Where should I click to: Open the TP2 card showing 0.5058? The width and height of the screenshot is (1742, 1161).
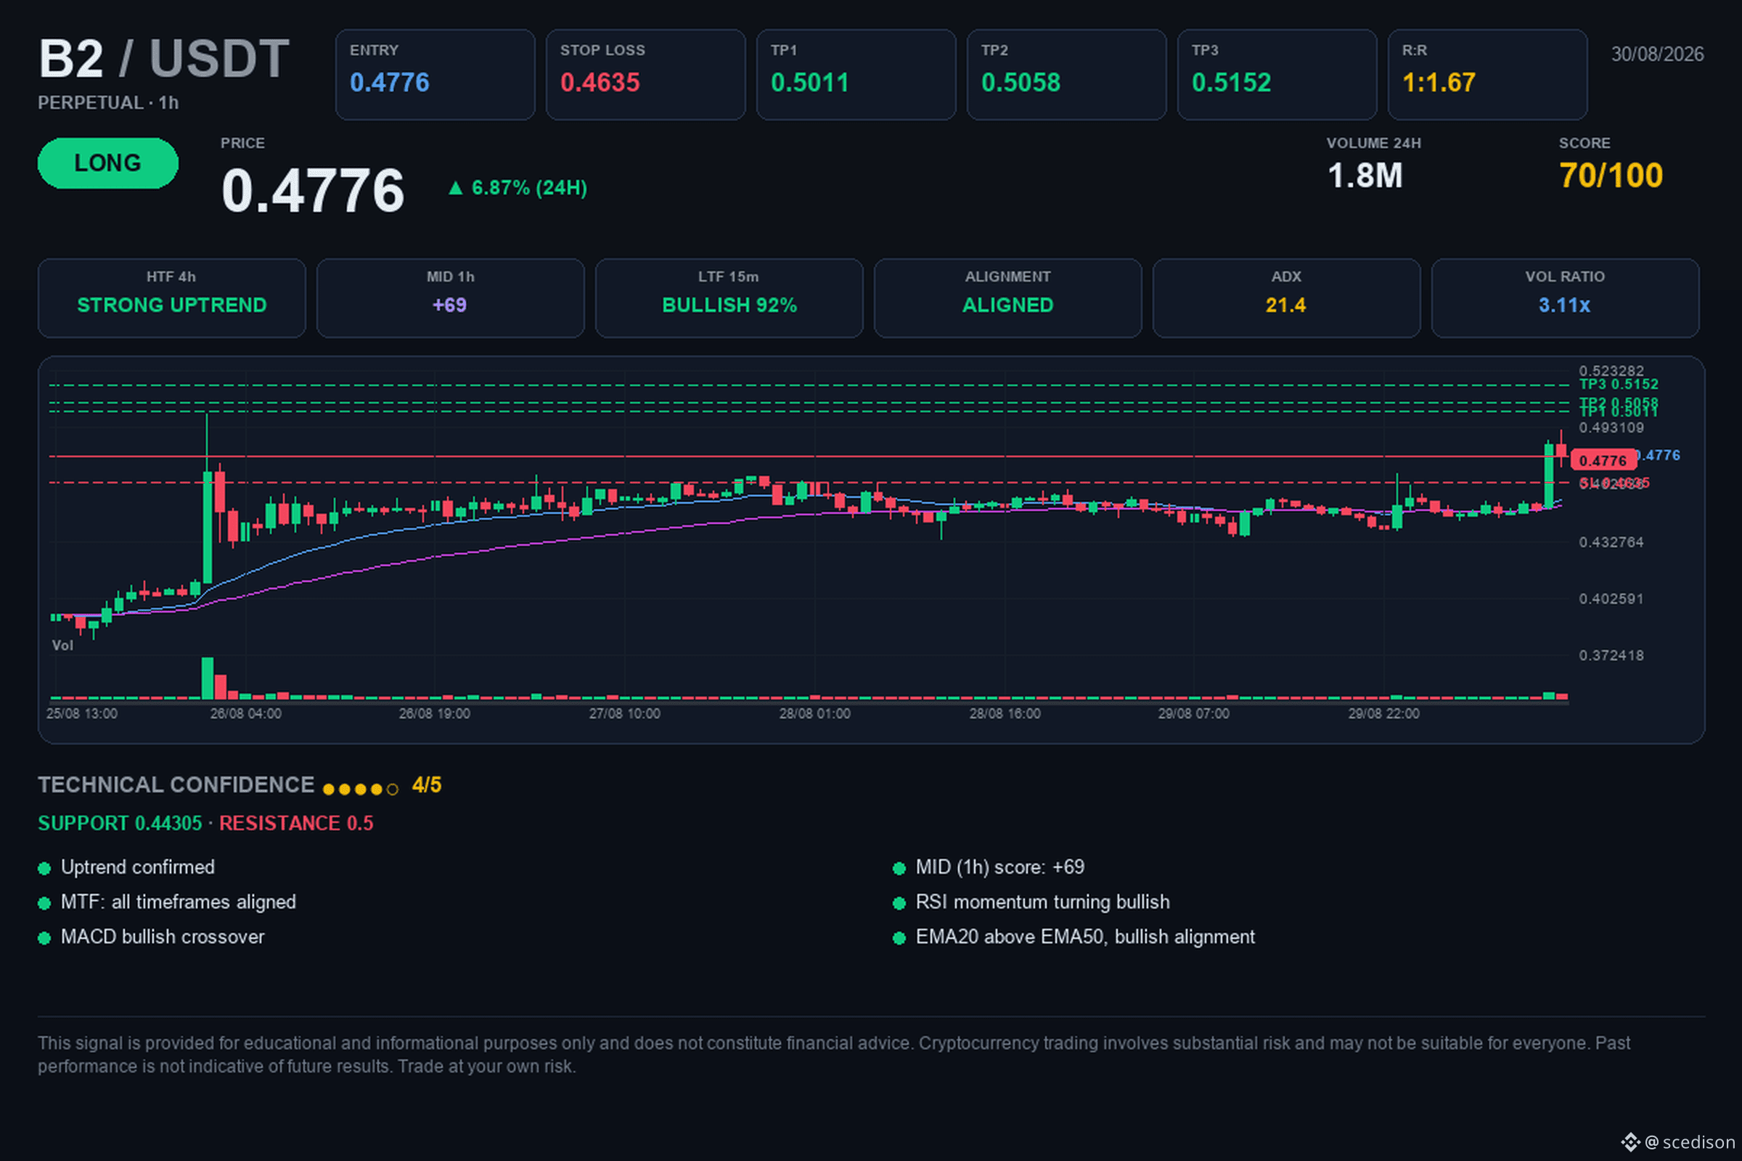tap(1066, 74)
